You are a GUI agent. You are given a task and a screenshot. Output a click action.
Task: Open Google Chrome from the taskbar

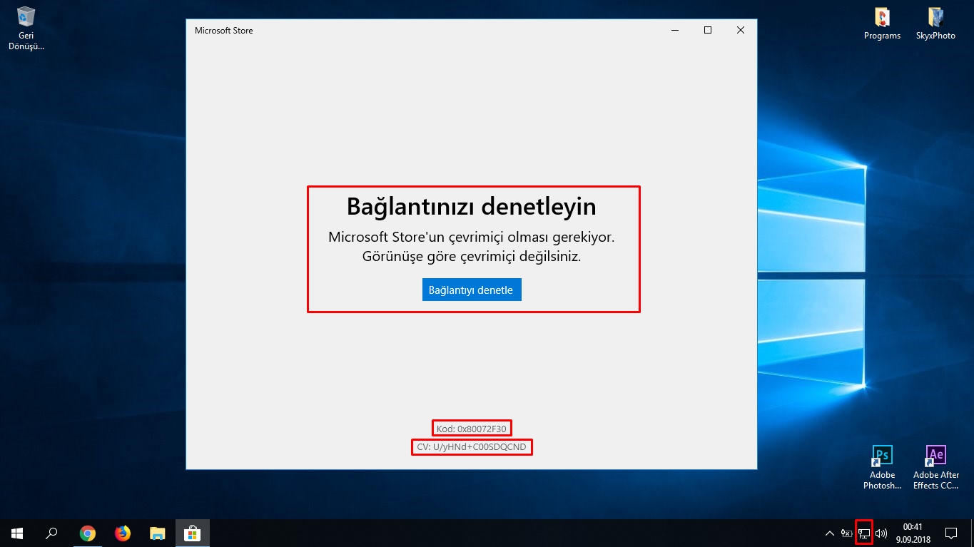[88, 533]
